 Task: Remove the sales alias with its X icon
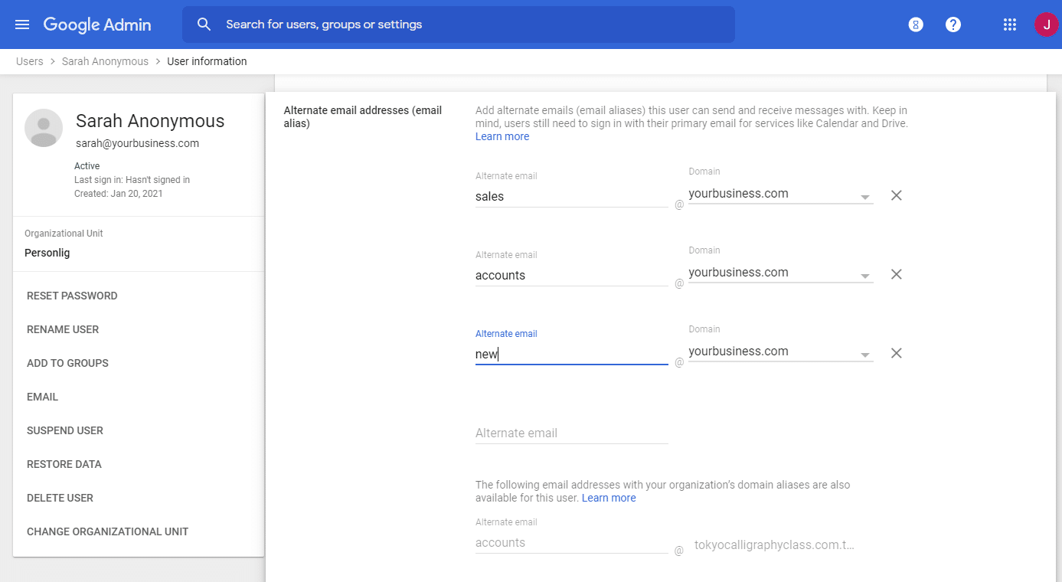896,195
